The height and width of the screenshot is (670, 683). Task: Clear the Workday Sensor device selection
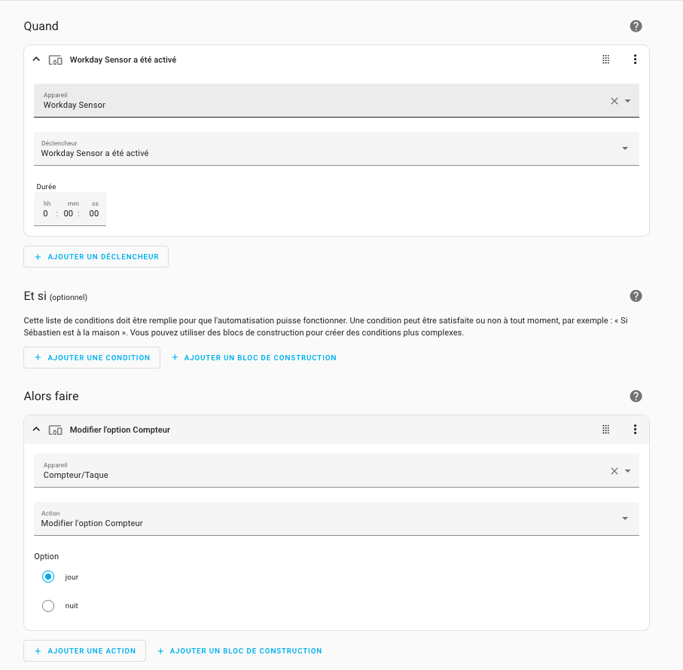[614, 101]
